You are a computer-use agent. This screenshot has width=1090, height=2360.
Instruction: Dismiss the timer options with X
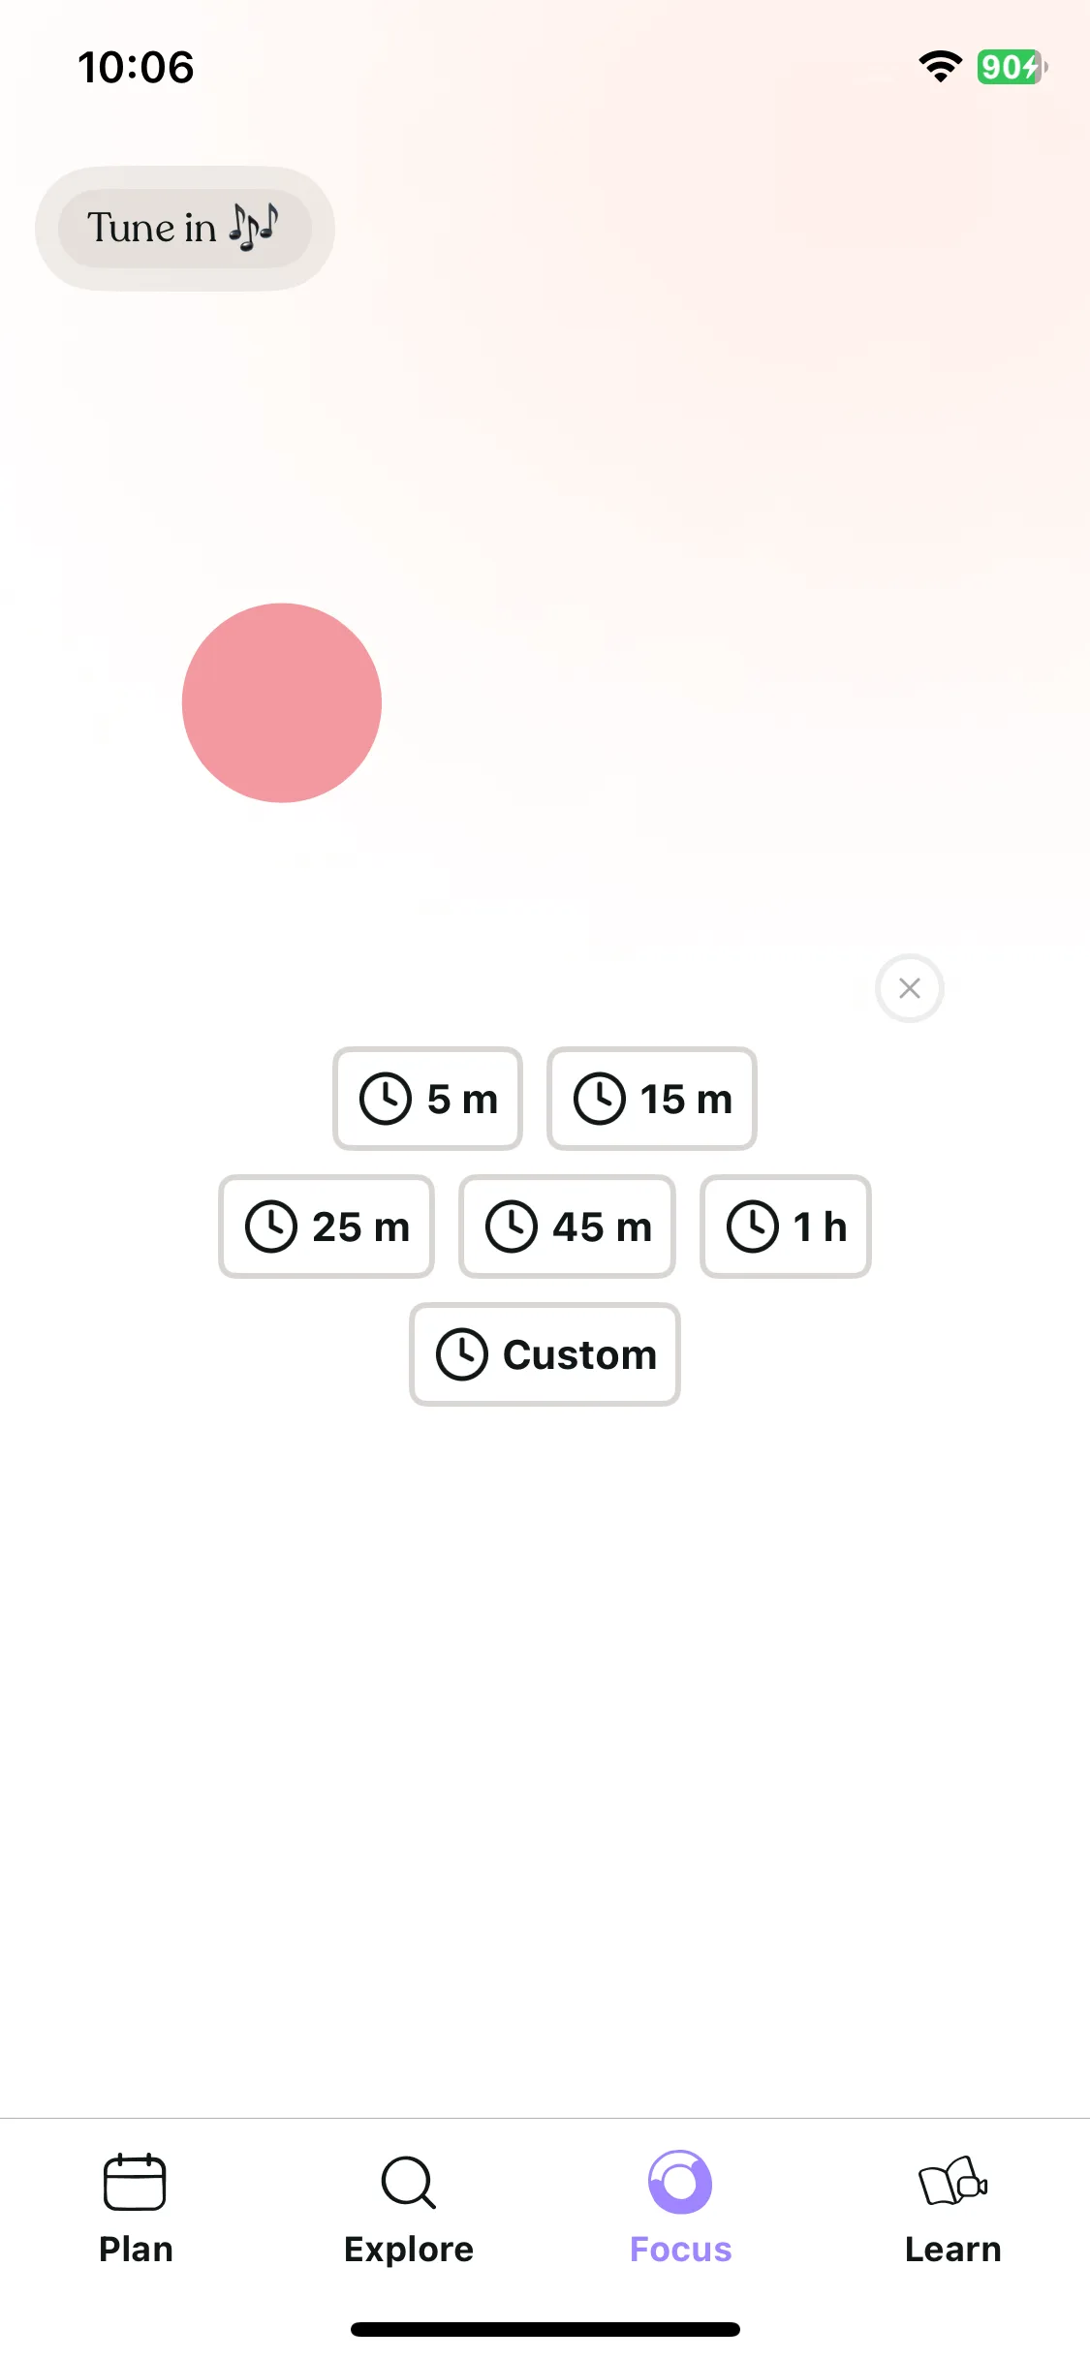point(910,988)
